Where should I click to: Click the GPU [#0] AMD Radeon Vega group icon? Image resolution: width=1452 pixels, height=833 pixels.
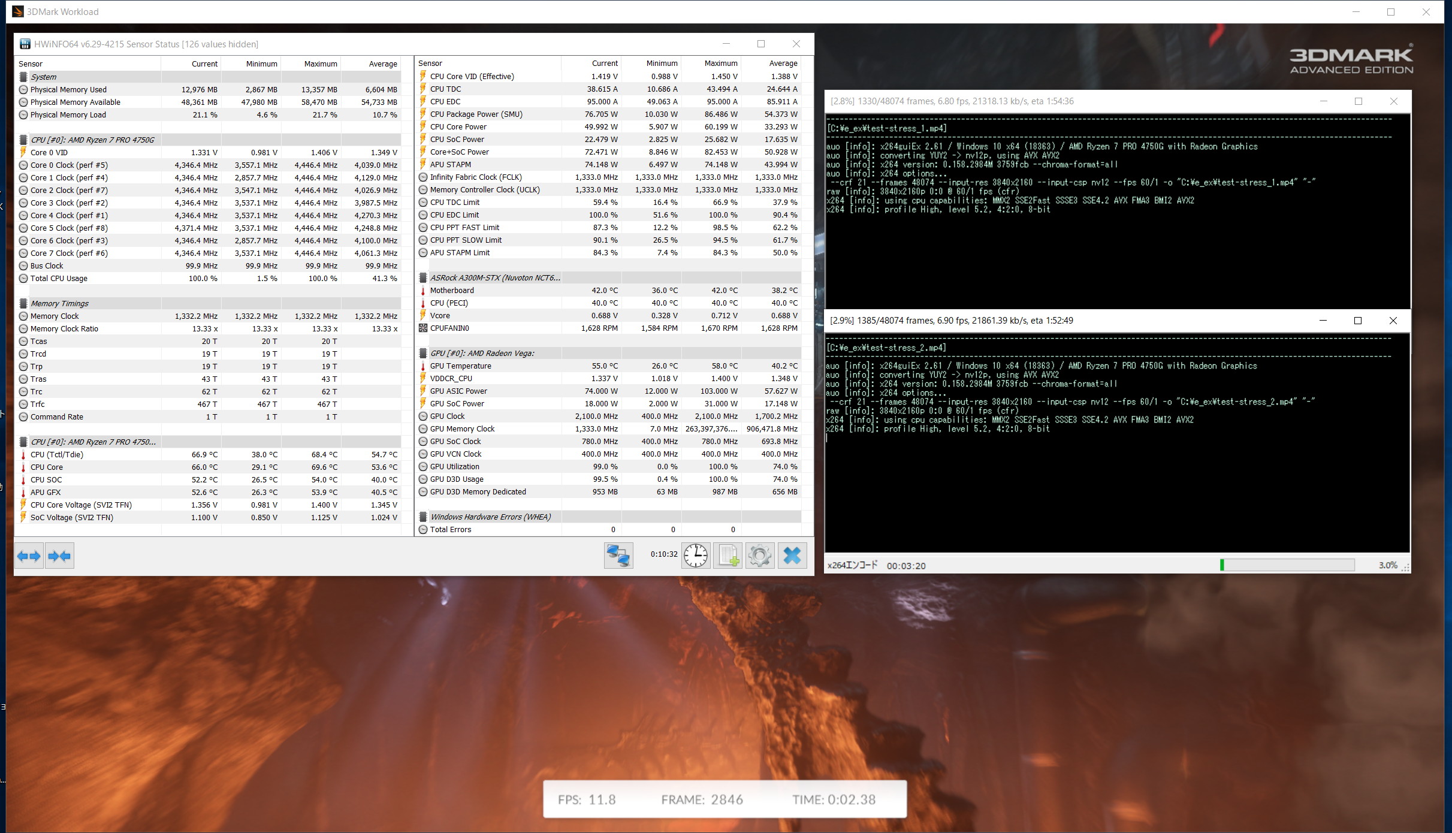coord(423,353)
